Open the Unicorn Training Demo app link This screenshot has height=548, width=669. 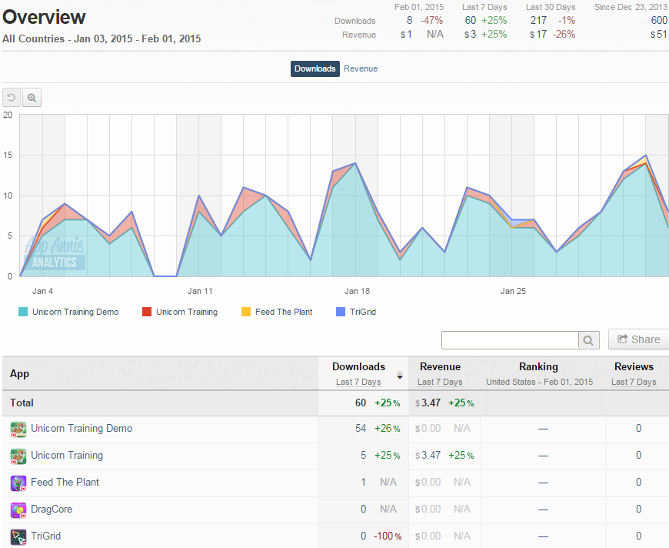coord(82,429)
